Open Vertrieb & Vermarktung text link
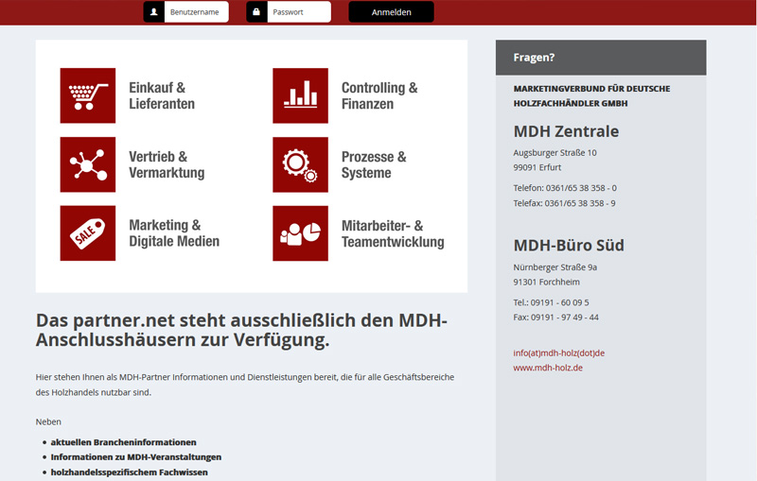The width and height of the screenshot is (757, 481). (x=167, y=164)
